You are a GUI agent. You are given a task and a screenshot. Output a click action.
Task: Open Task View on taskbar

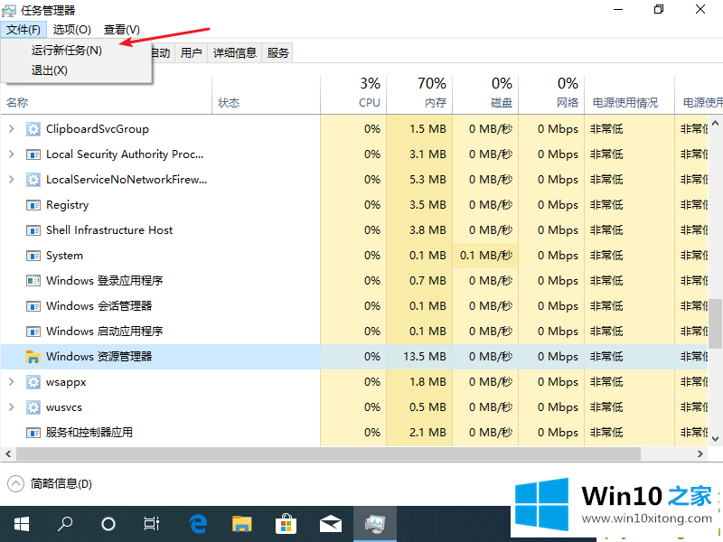[x=151, y=524]
